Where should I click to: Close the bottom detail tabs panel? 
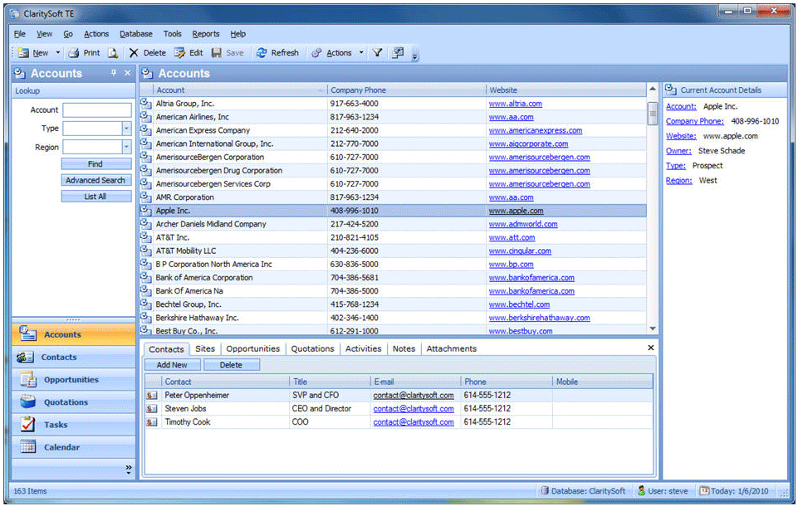[x=651, y=348]
